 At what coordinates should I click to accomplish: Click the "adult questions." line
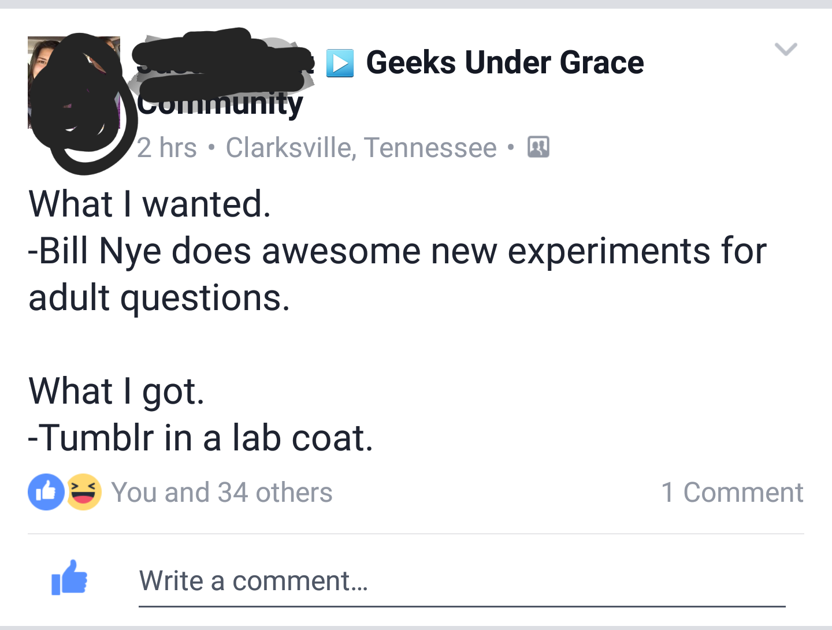click(x=159, y=297)
